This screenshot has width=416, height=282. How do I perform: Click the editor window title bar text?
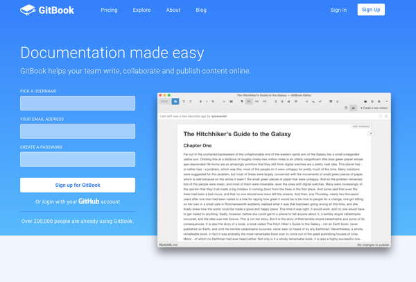pyautogui.click(x=274, y=95)
